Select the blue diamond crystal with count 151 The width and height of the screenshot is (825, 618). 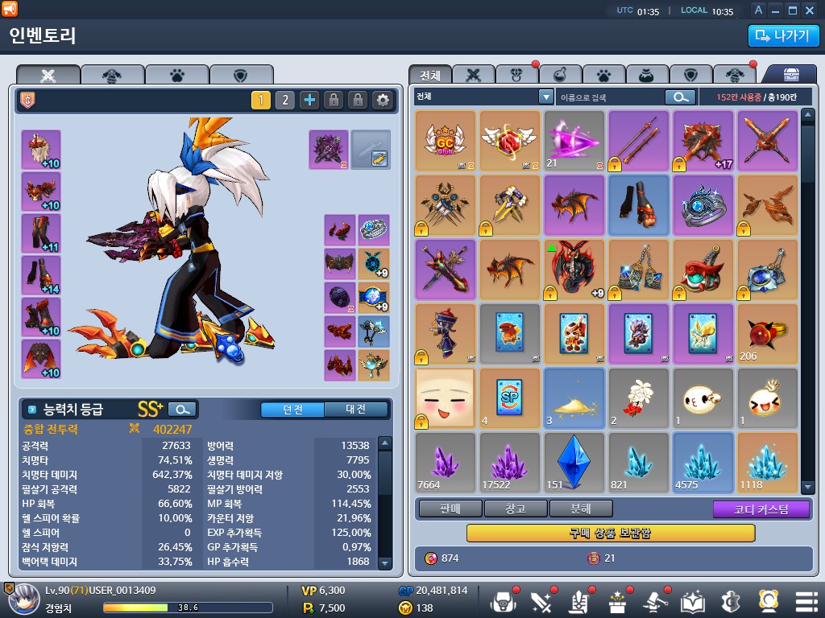tap(574, 463)
